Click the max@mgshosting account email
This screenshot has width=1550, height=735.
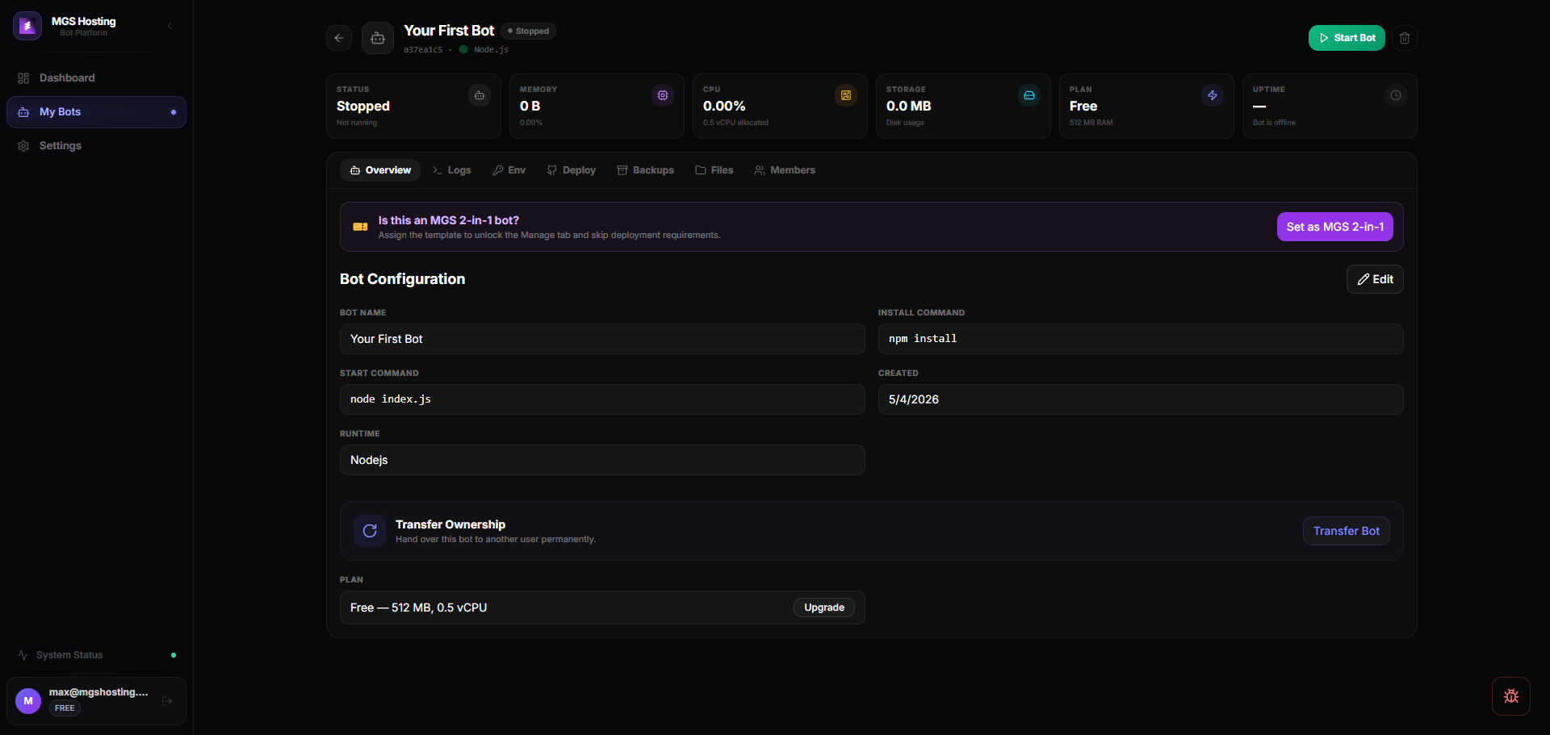[x=98, y=692]
